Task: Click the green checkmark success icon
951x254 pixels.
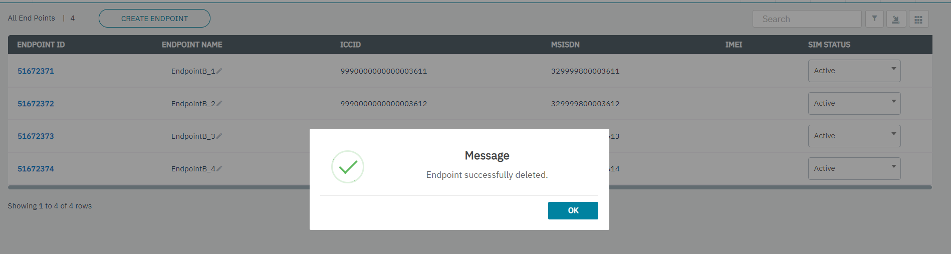Action: pos(348,167)
